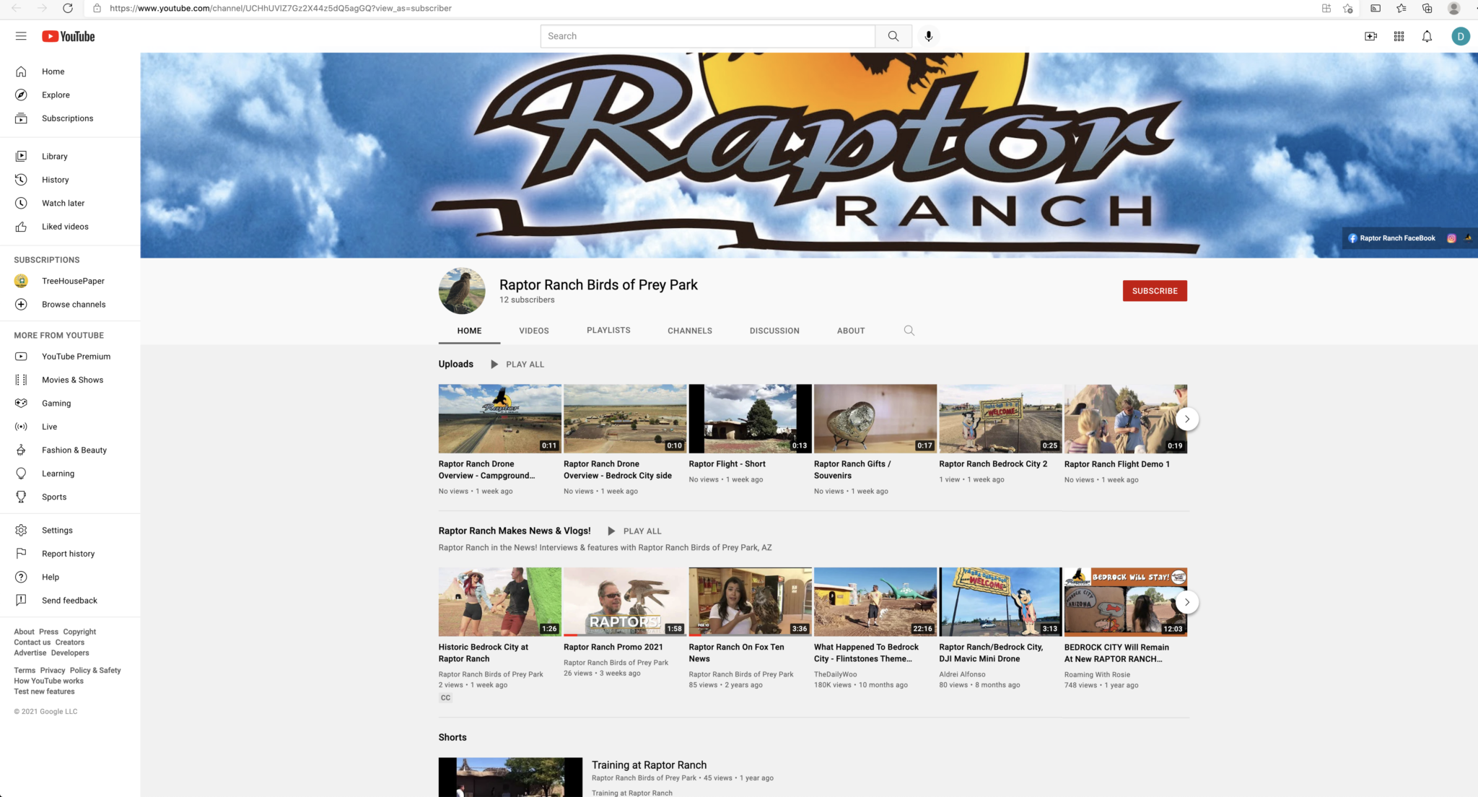Click the notifications bell icon
The height and width of the screenshot is (797, 1478).
1426,36
